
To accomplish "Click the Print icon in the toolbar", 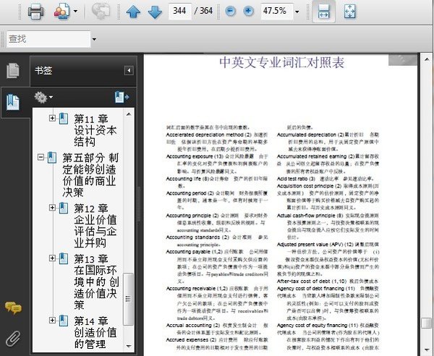I will click(x=35, y=12).
